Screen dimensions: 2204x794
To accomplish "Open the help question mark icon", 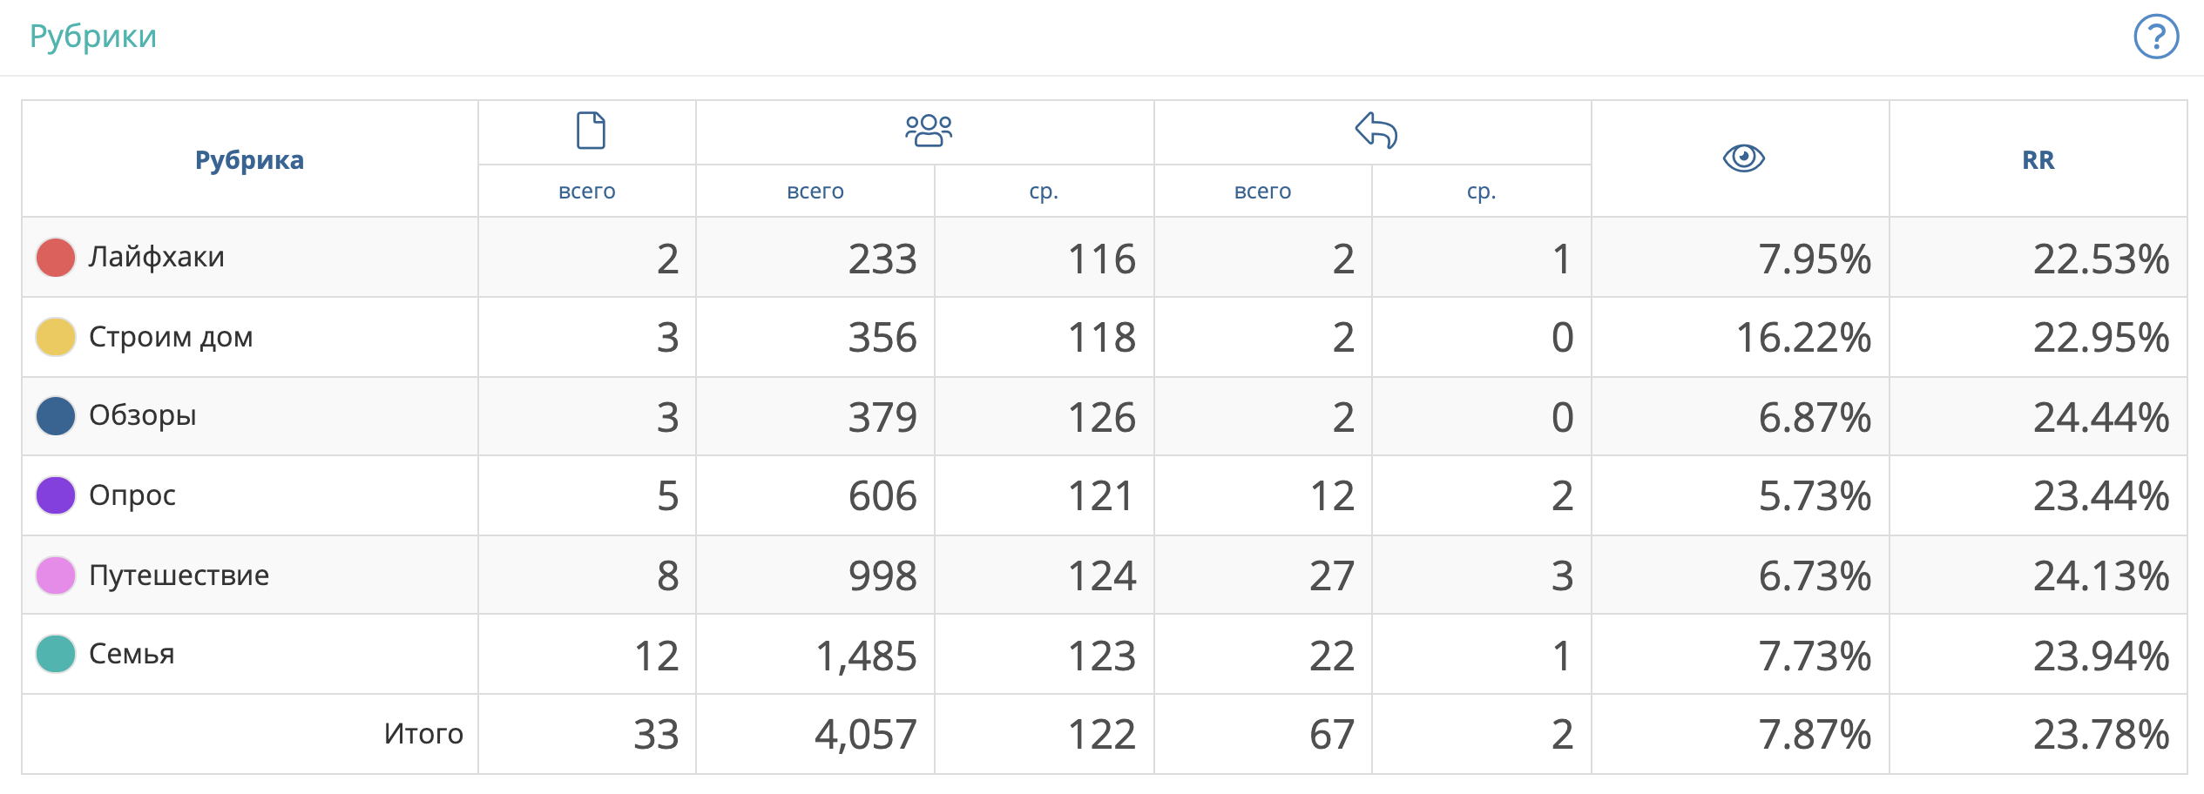I will click(x=2156, y=37).
